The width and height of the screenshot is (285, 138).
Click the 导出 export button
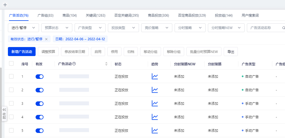tap(231, 52)
